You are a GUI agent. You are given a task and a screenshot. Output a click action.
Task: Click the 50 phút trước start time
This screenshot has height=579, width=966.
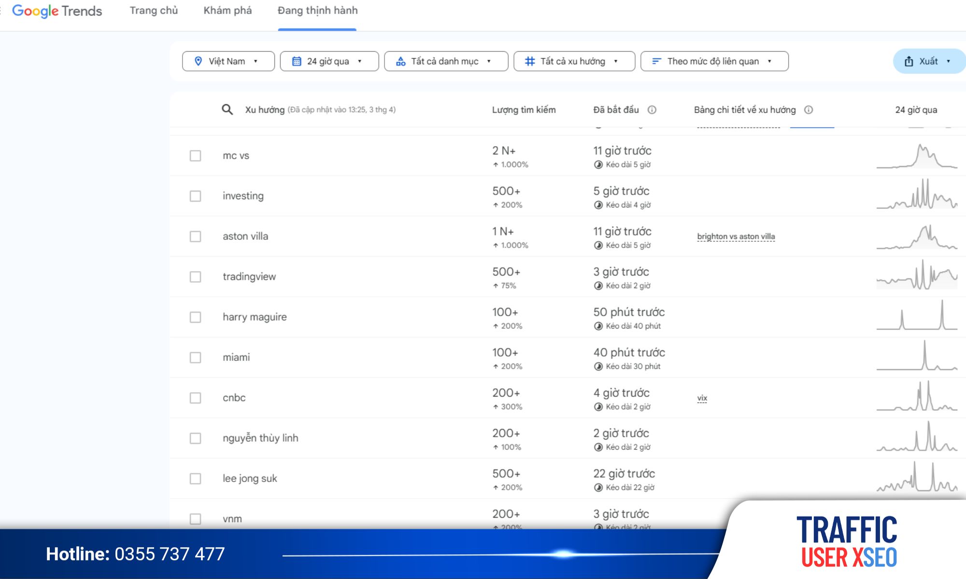pyautogui.click(x=629, y=312)
